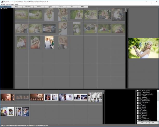
Task: Select the faded gray layout thumbnail
Action: 22,97
